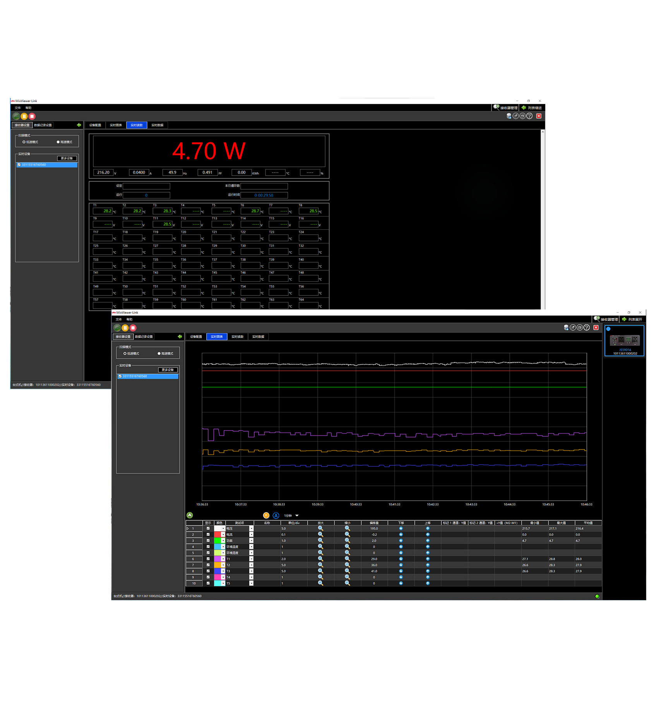This screenshot has height=709, width=661.
Task: Click the blue circled A auto-scale icon
Action: coord(276,516)
